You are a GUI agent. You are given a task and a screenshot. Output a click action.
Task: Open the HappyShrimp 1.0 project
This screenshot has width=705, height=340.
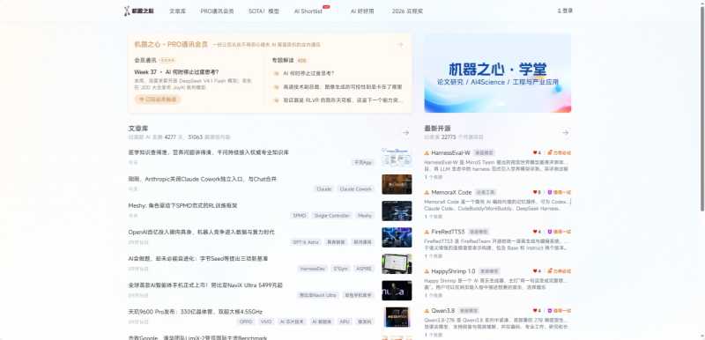pos(453,271)
